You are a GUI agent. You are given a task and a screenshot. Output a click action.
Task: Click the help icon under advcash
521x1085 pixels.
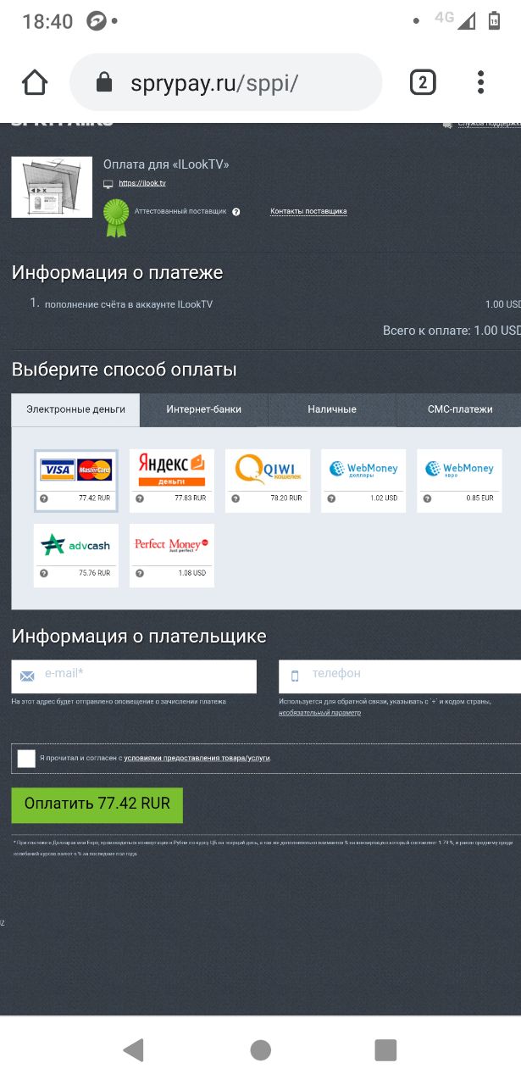point(44,573)
